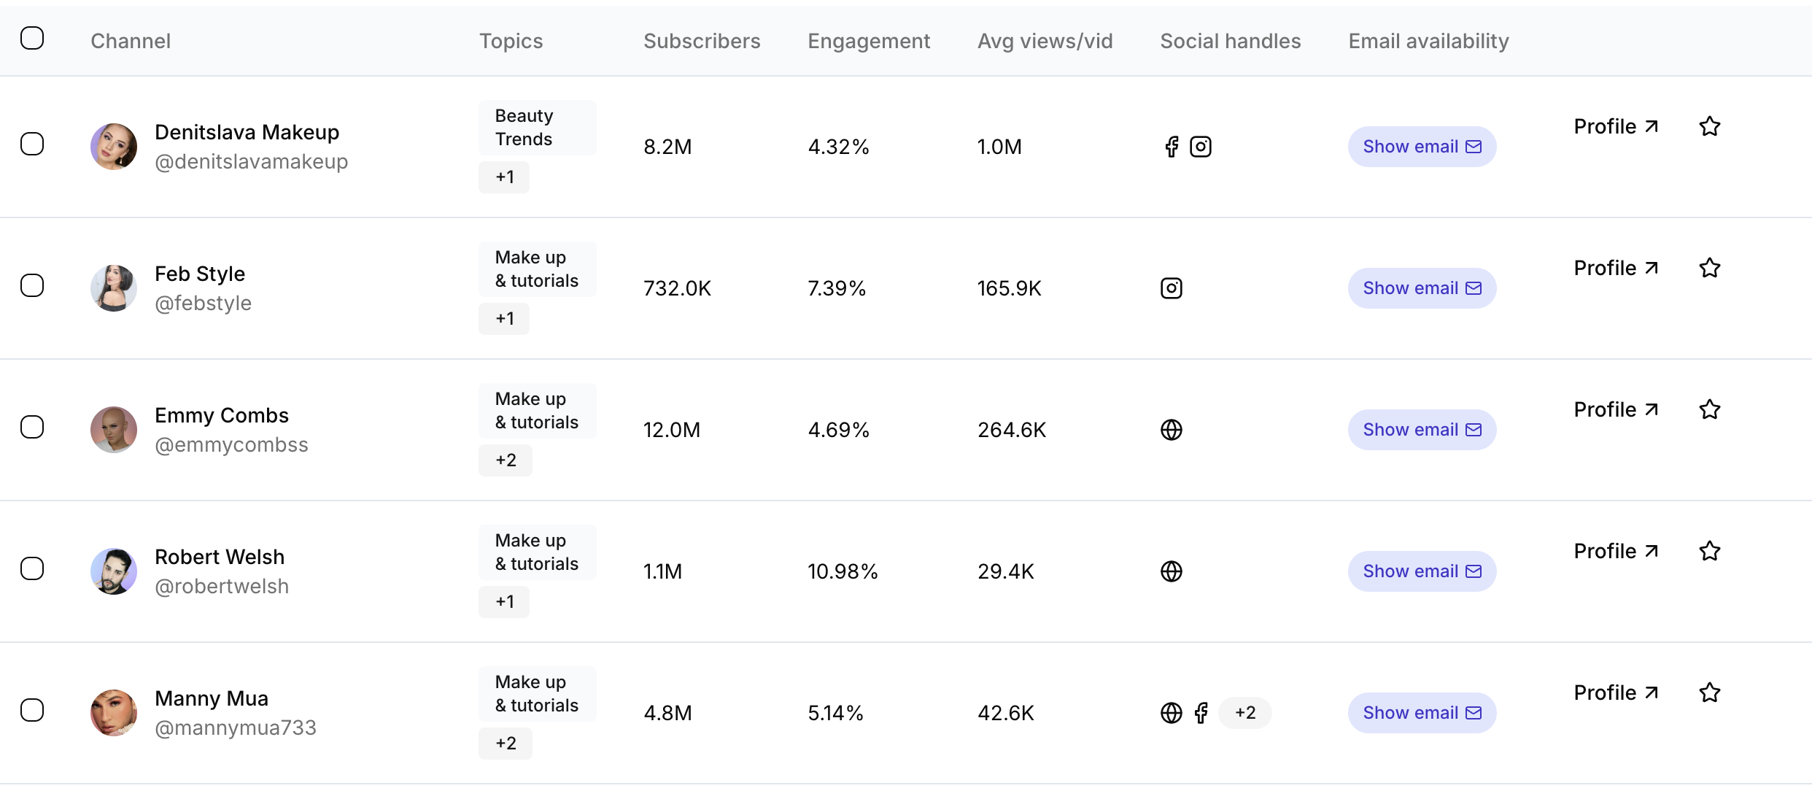The image size is (1812, 791).
Task: Star the Denitslava Makeup channel
Action: 1710,126
